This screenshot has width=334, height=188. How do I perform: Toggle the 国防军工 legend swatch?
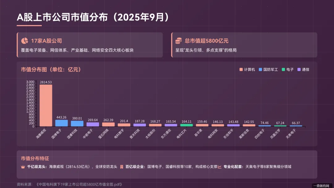click(260, 69)
